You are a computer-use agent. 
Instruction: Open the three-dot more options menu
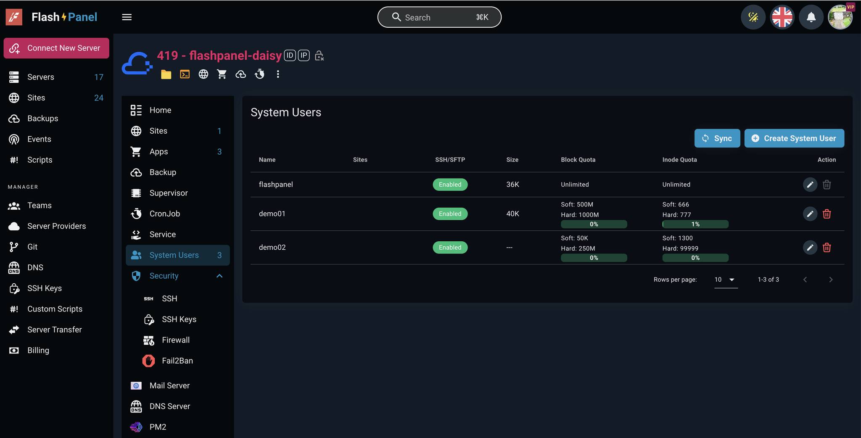point(278,74)
